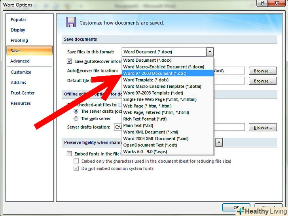Select Word XML Document (*.xml)
Screen dimensions: 288x216
click(x=168, y=132)
